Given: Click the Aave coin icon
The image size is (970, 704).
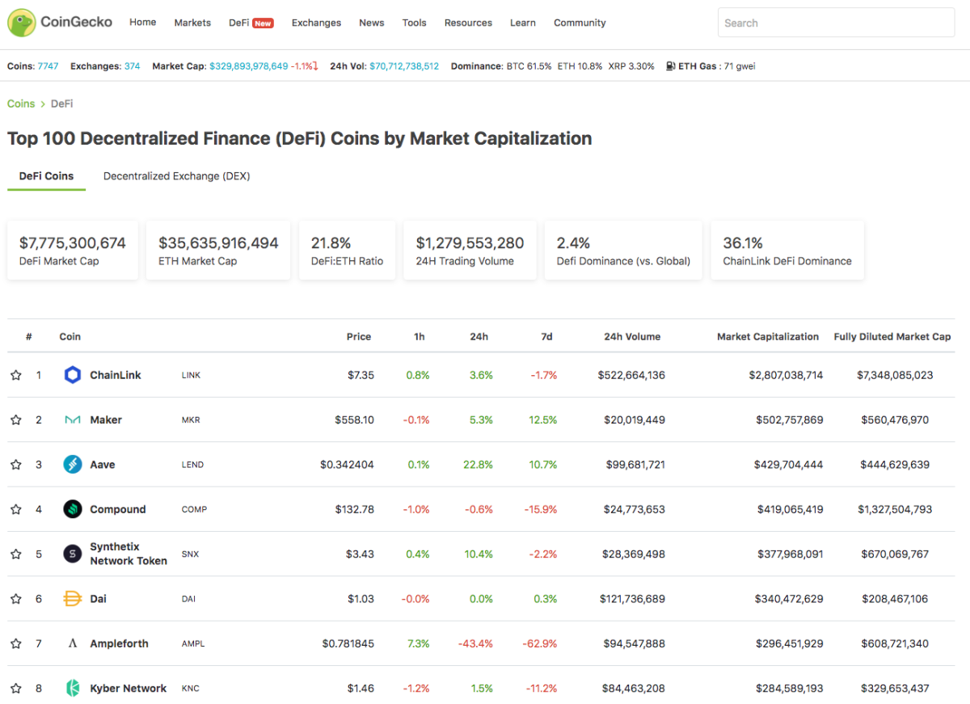Looking at the screenshot, I should tap(73, 465).
